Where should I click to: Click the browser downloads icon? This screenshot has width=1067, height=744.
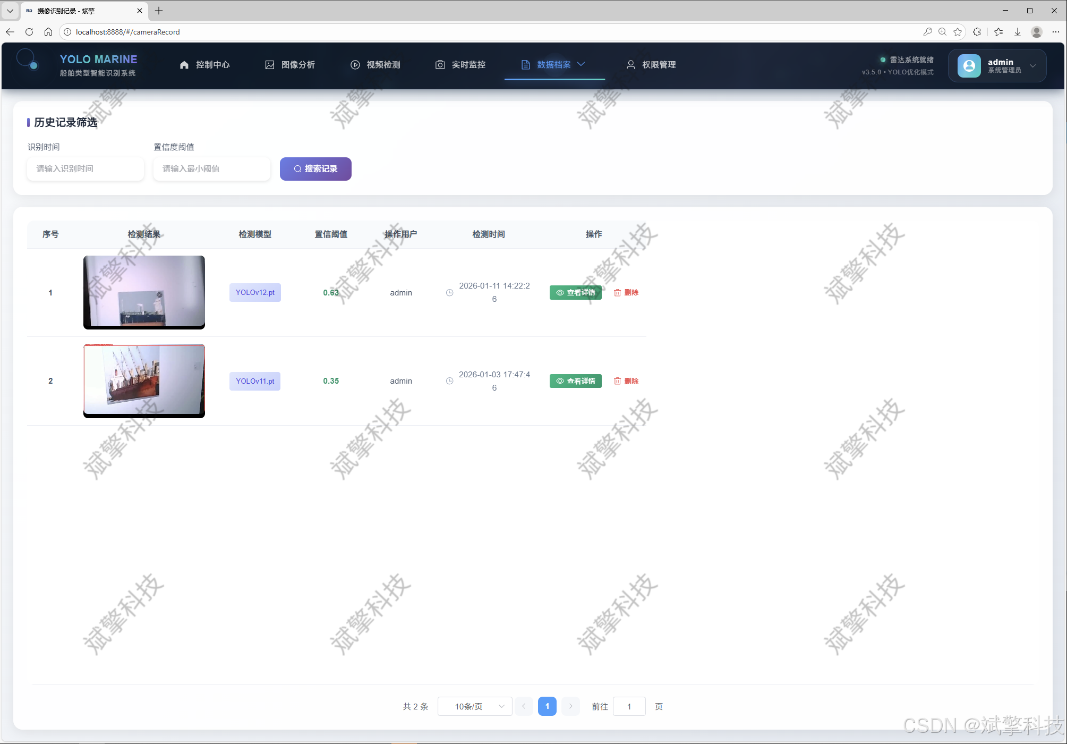click(x=1018, y=32)
